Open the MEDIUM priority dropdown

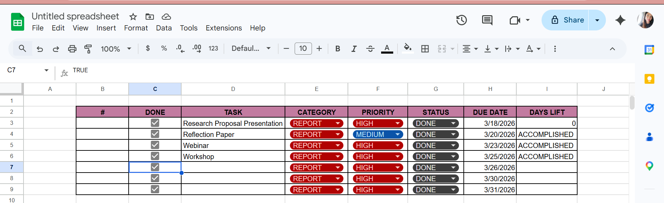(x=398, y=134)
